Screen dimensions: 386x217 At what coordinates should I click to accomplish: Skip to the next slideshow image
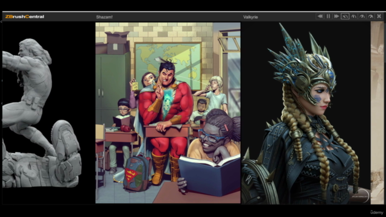point(337,16)
